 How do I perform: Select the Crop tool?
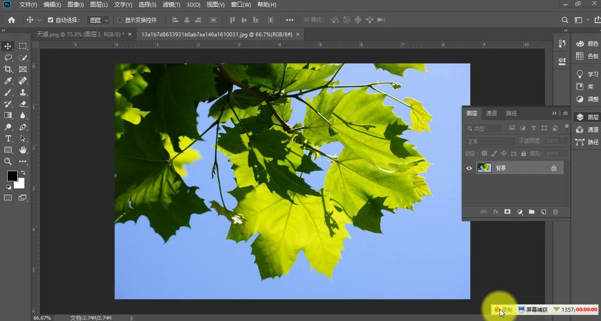[x=8, y=69]
